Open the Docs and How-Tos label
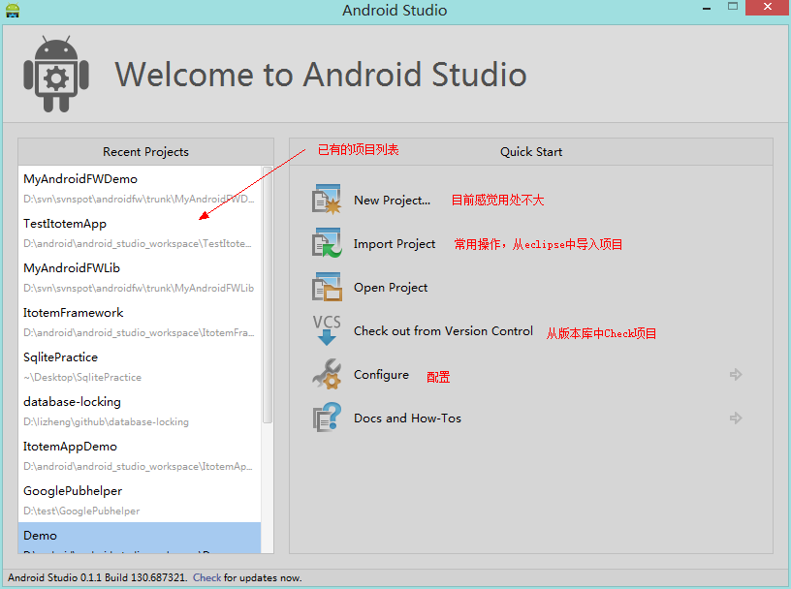Screen dimensions: 791x589 point(407,418)
